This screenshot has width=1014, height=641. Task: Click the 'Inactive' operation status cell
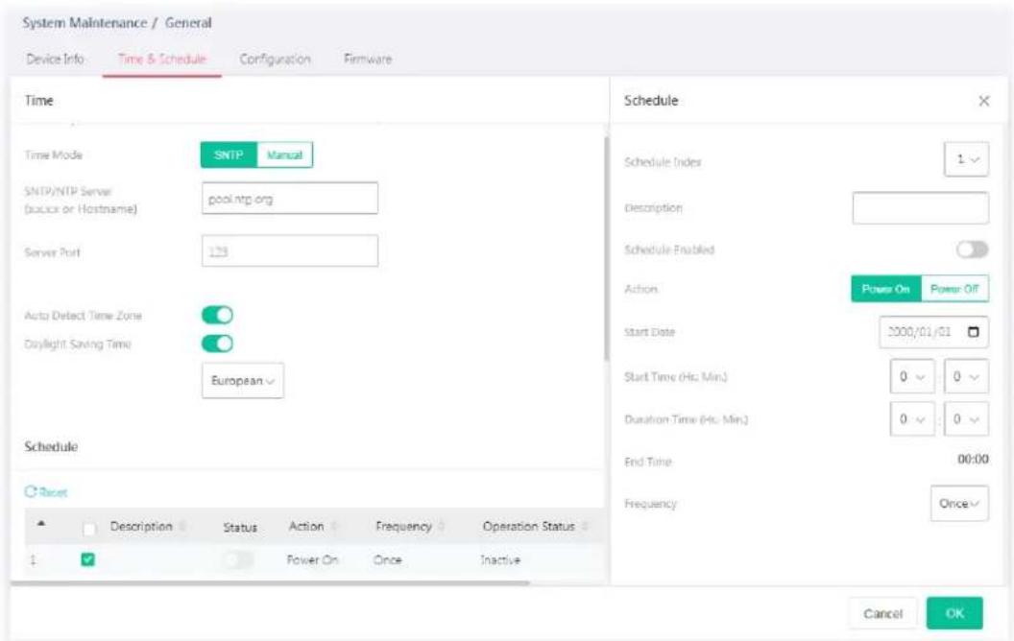pos(500,559)
